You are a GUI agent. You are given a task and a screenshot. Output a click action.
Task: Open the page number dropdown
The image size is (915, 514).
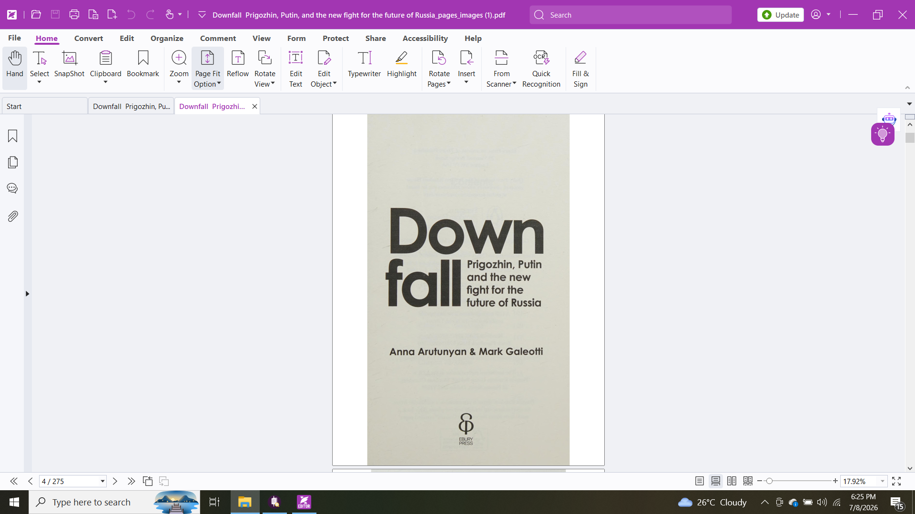(x=102, y=481)
